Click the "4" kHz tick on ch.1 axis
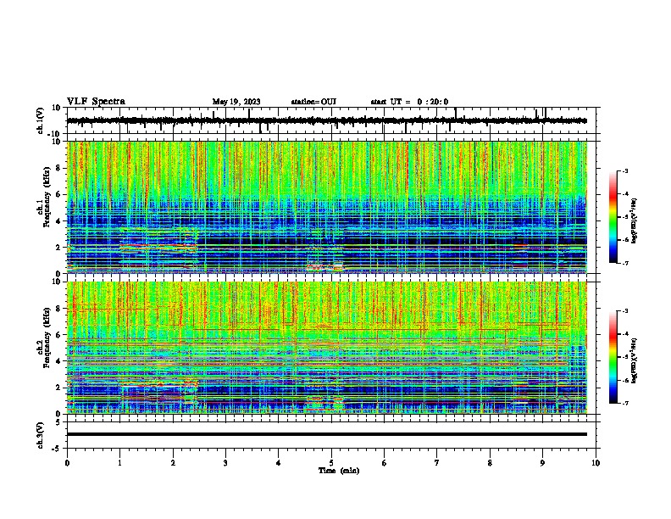 pyautogui.click(x=59, y=221)
